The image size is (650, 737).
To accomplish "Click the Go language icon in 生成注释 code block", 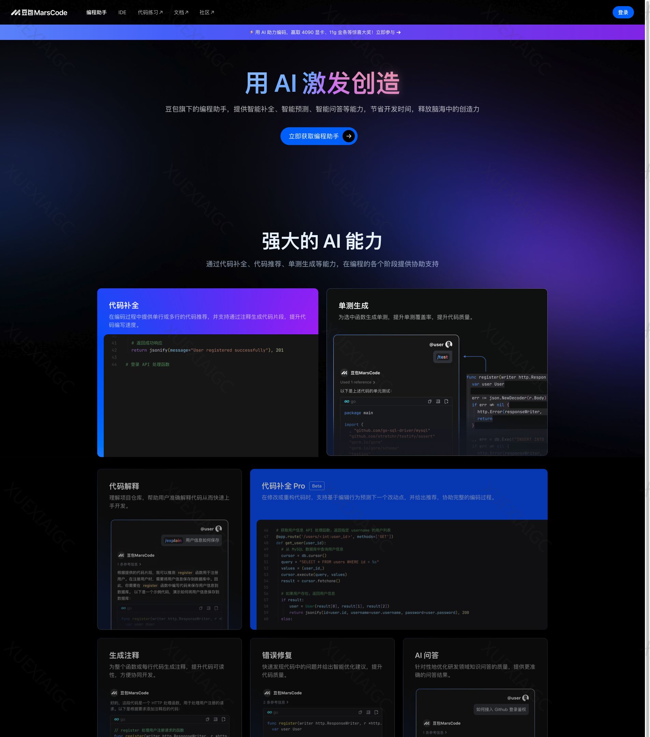I will coord(116,719).
